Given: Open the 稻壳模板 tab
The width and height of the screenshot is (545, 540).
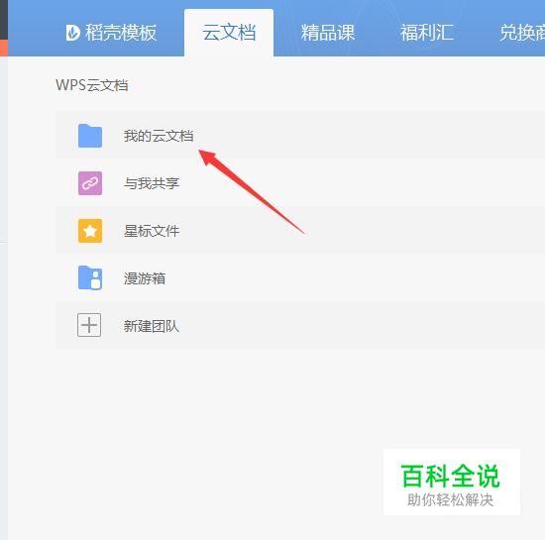Looking at the screenshot, I should (112, 33).
